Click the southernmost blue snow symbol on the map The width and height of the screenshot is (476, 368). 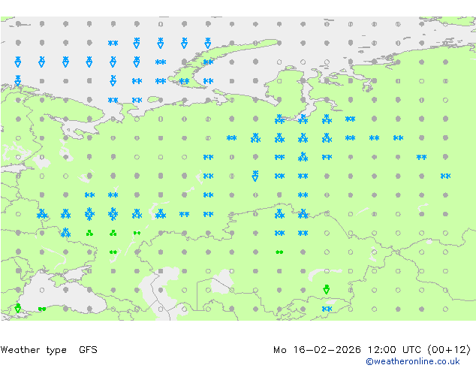(327, 309)
